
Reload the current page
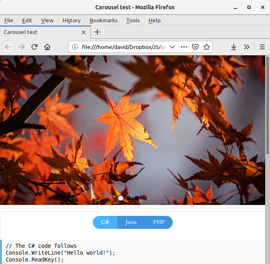click(34, 47)
